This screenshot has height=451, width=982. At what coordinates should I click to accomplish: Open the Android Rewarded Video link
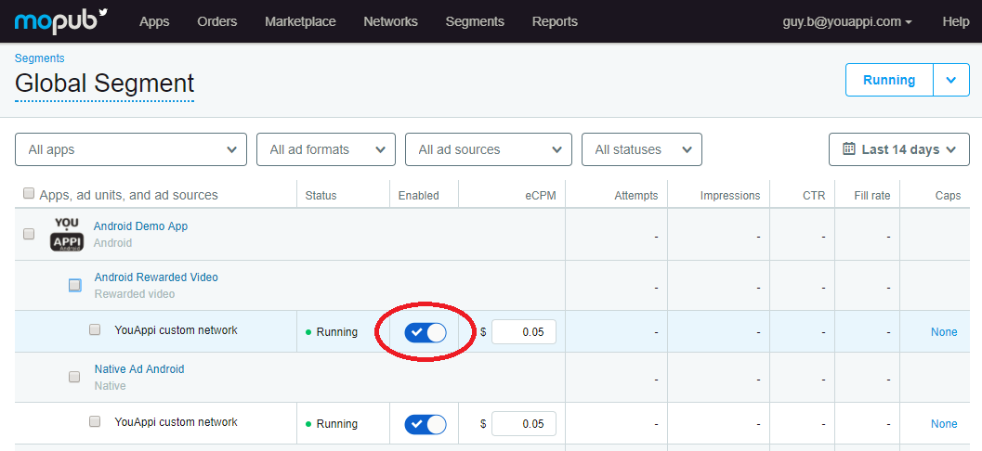[x=156, y=277]
